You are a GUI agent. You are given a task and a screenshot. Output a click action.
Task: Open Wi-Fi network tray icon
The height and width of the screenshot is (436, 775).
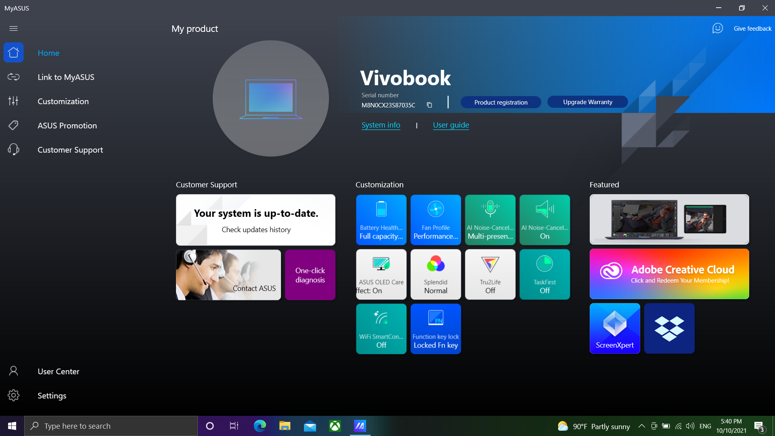point(678,426)
